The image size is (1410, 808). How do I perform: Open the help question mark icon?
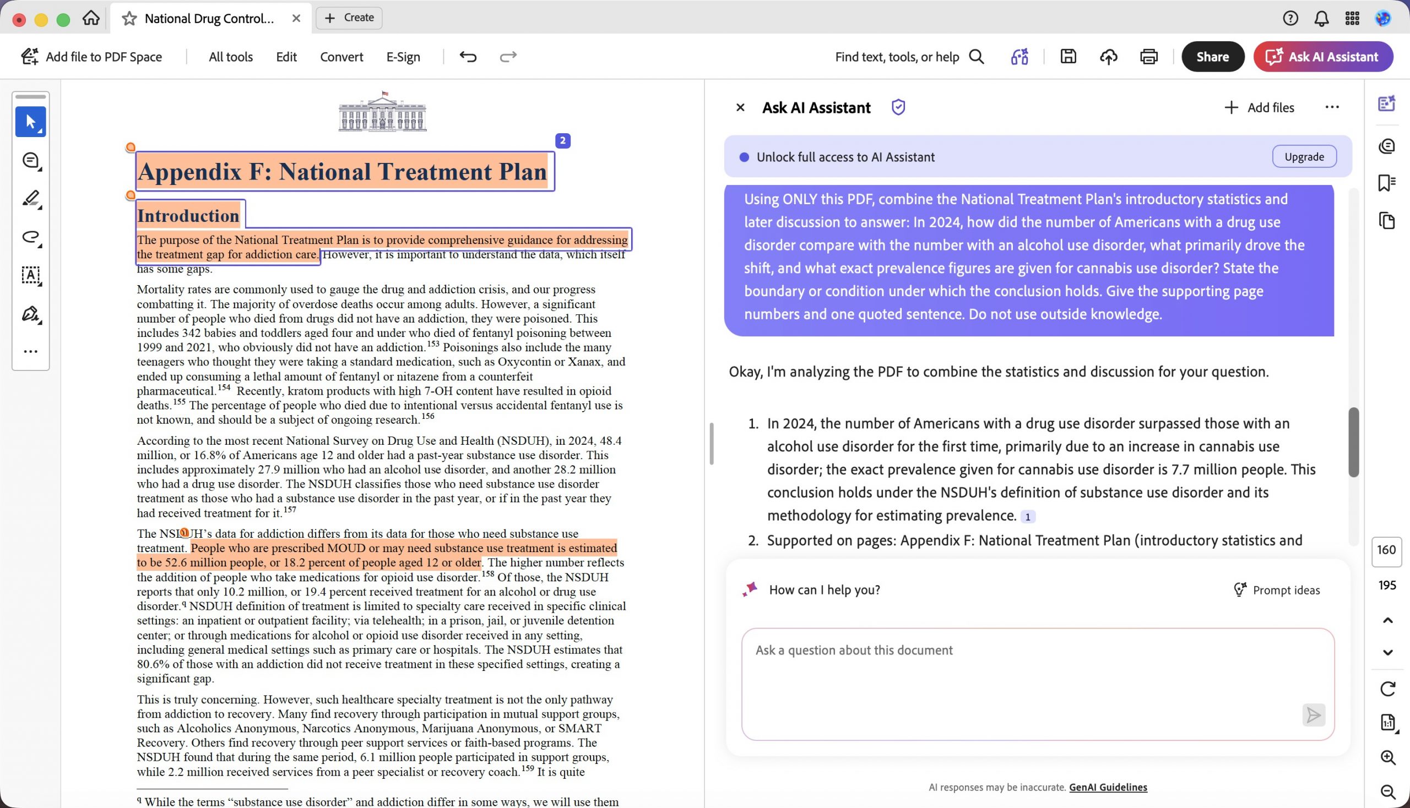[1290, 18]
